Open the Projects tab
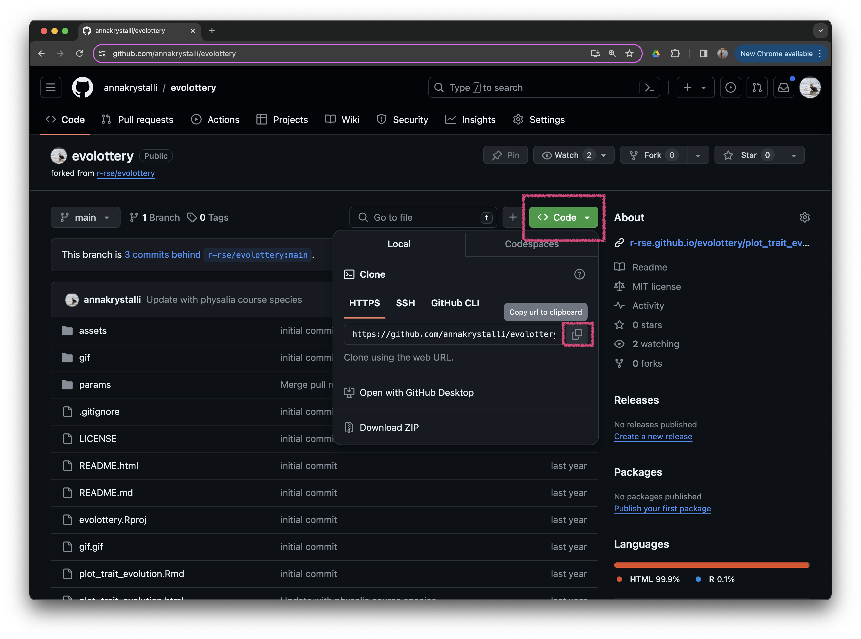Image resolution: width=861 pixels, height=639 pixels. click(282, 119)
